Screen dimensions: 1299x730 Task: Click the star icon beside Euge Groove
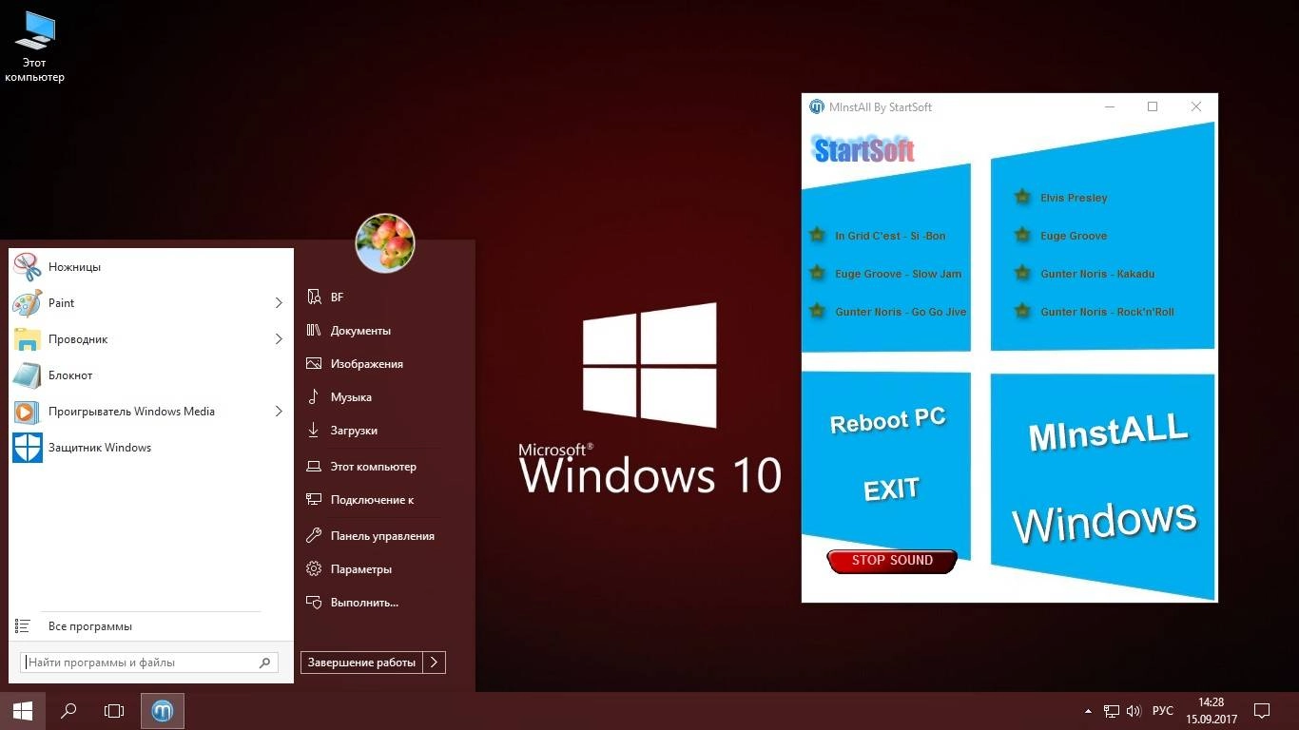pyautogui.click(x=1022, y=236)
